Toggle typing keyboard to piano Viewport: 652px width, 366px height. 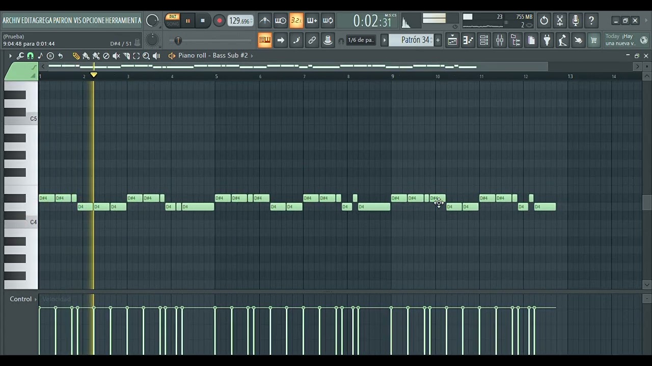[x=265, y=40]
